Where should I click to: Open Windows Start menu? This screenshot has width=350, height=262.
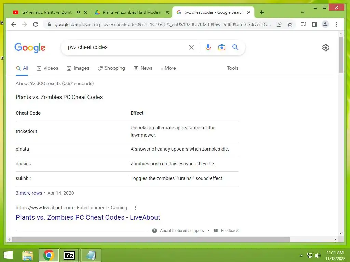click(8, 255)
